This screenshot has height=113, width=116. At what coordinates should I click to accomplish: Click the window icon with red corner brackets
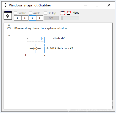point(63,13)
